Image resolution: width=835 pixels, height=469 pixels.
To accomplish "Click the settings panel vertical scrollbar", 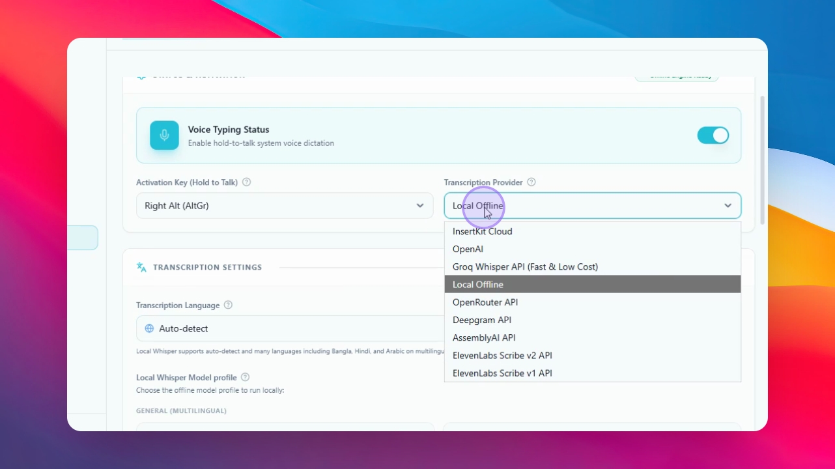I will coord(762,160).
